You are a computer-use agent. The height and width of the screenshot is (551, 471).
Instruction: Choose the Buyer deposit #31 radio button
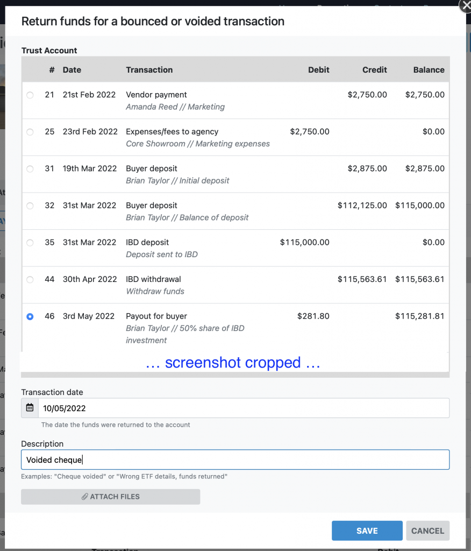coord(30,169)
